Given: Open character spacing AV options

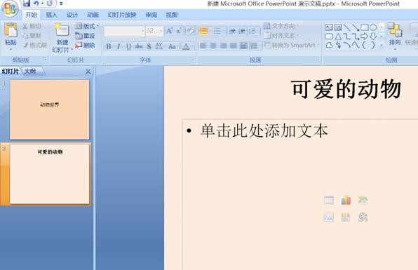Looking at the screenshot, I should [x=159, y=46].
